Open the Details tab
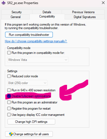Image resolution: width=107 pixels, height=139 pixels. (47, 12)
